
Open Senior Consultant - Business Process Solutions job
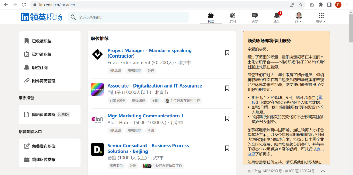[x=148, y=148]
